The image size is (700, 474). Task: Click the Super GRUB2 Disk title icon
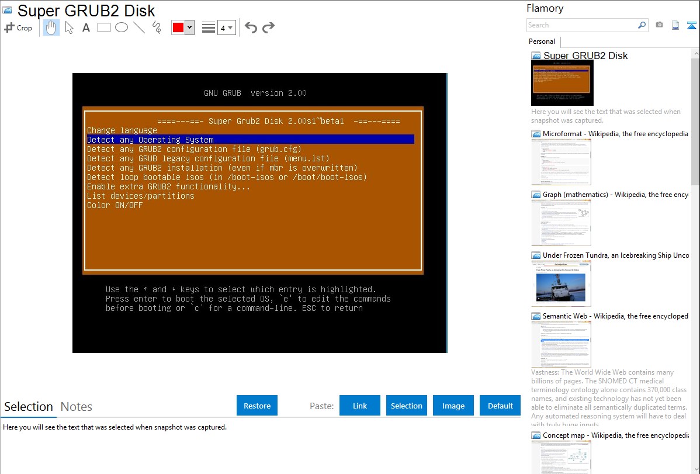click(8, 10)
